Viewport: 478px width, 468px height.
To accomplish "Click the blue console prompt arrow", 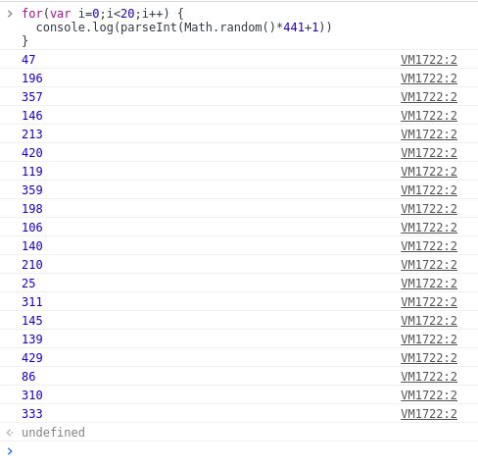I will [x=10, y=451].
